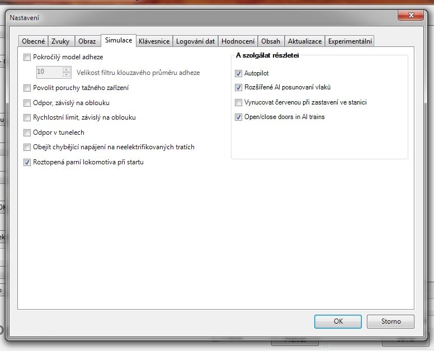Enable Vynucovat červenou při zastavení ve stanici

click(239, 103)
